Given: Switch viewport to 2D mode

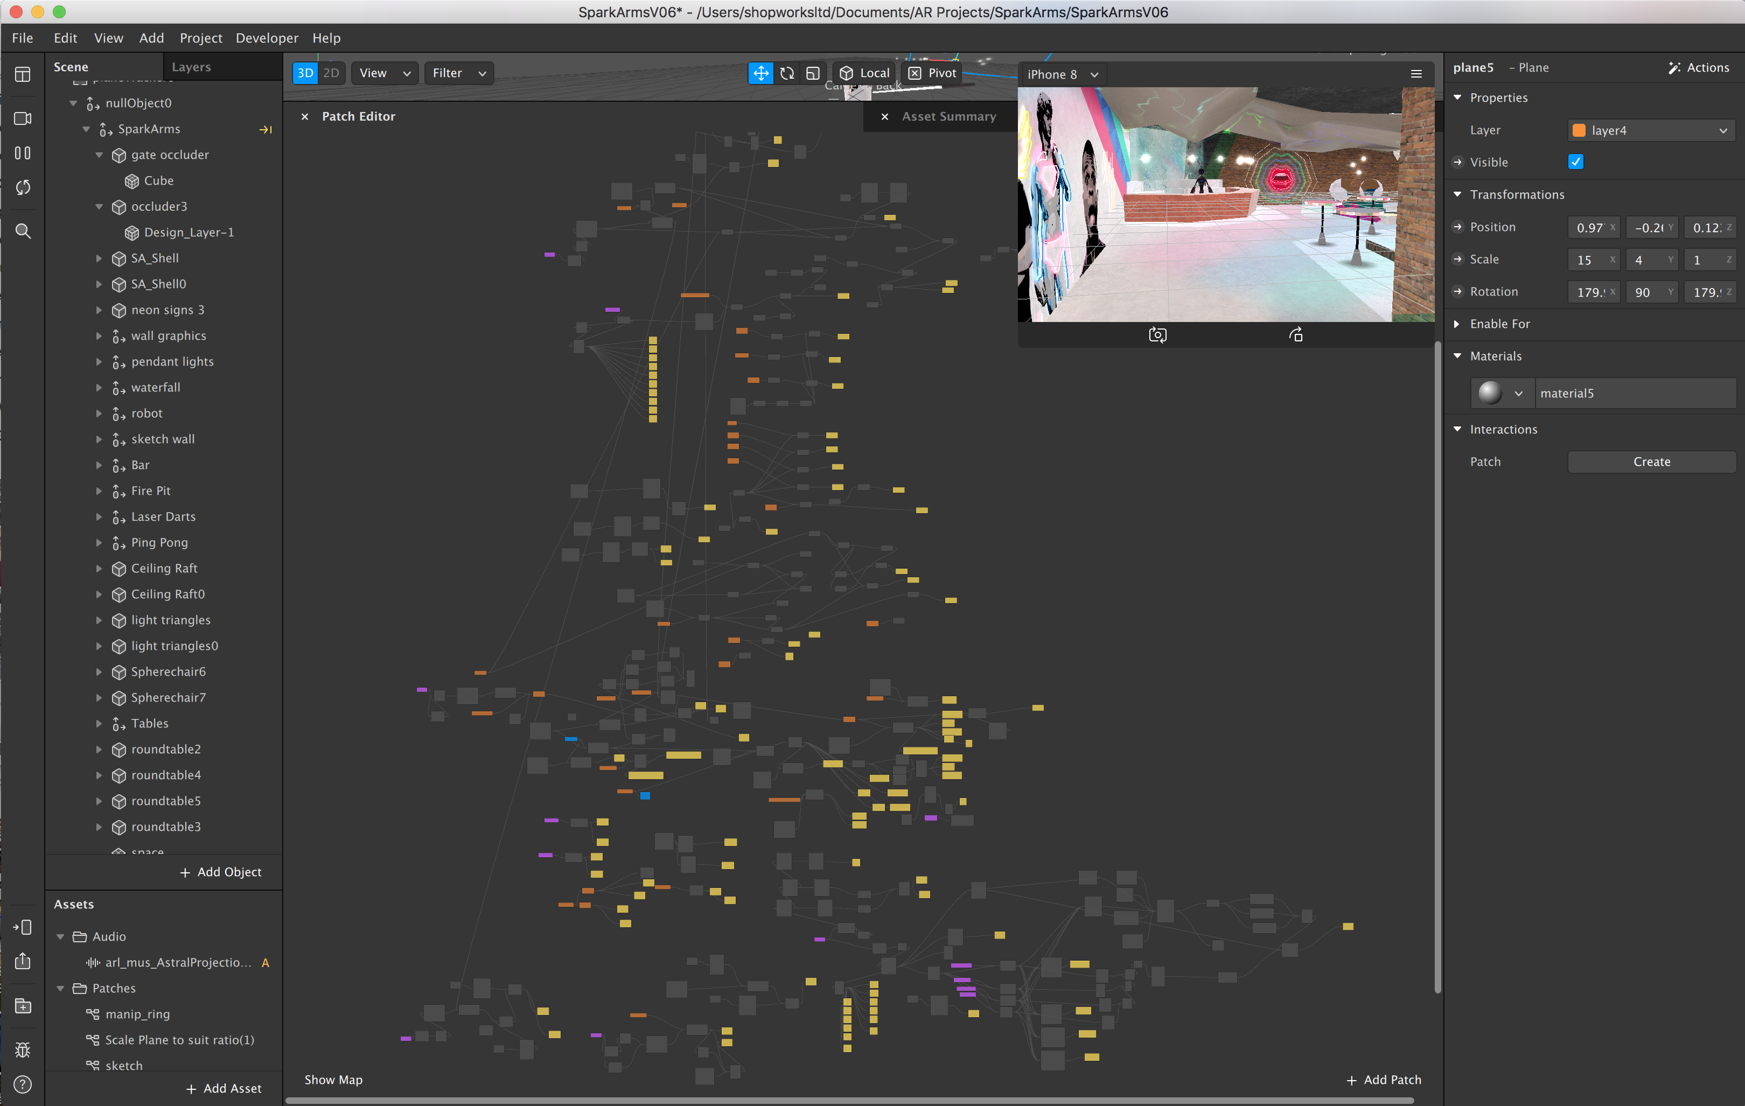Looking at the screenshot, I should pyautogui.click(x=331, y=73).
